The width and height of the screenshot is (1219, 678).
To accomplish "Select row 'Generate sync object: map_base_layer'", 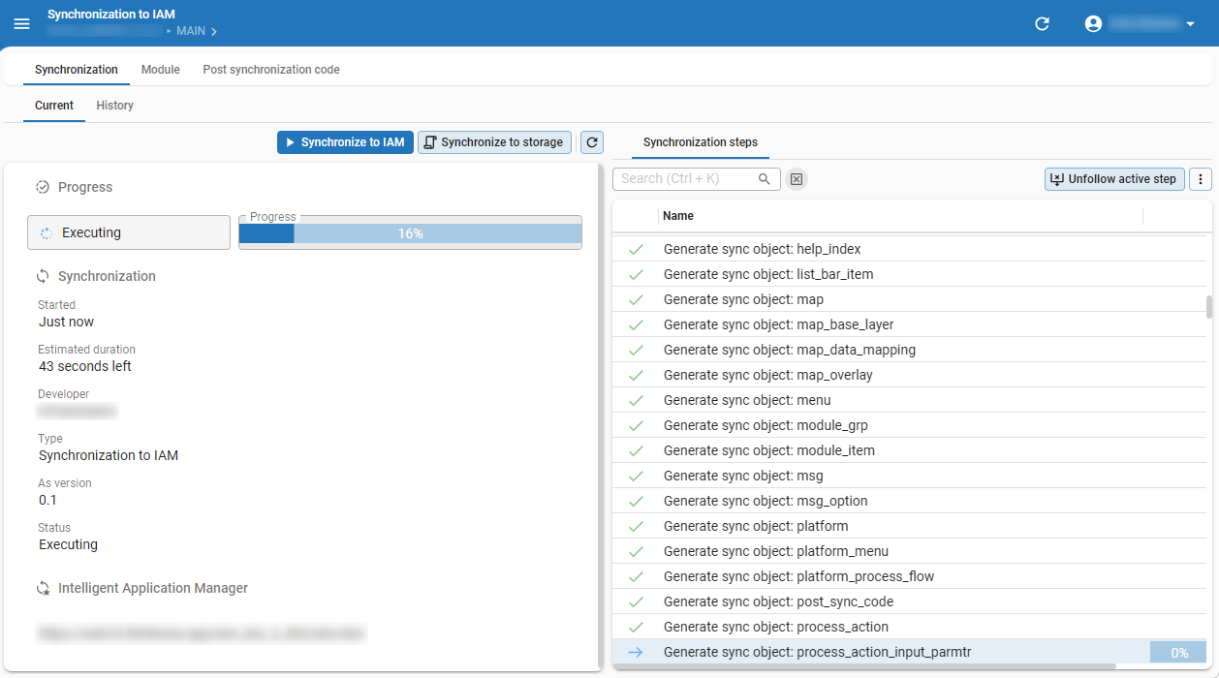I will pyautogui.click(x=910, y=324).
